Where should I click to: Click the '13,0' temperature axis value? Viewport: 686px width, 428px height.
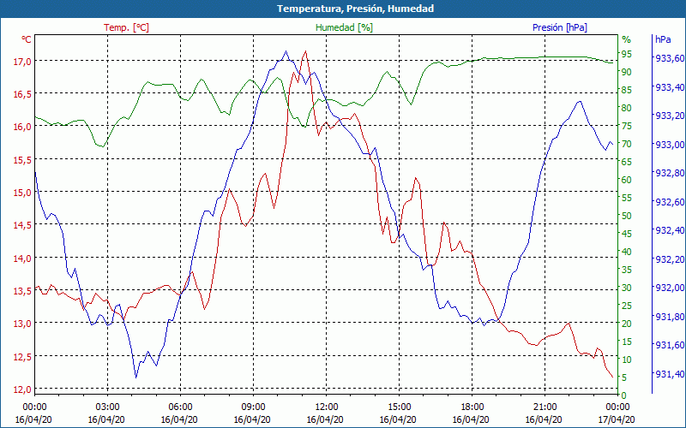tap(22, 324)
